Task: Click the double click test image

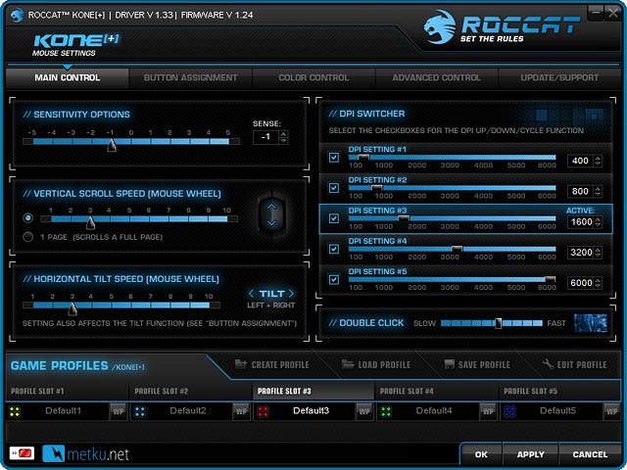Action: (x=591, y=323)
